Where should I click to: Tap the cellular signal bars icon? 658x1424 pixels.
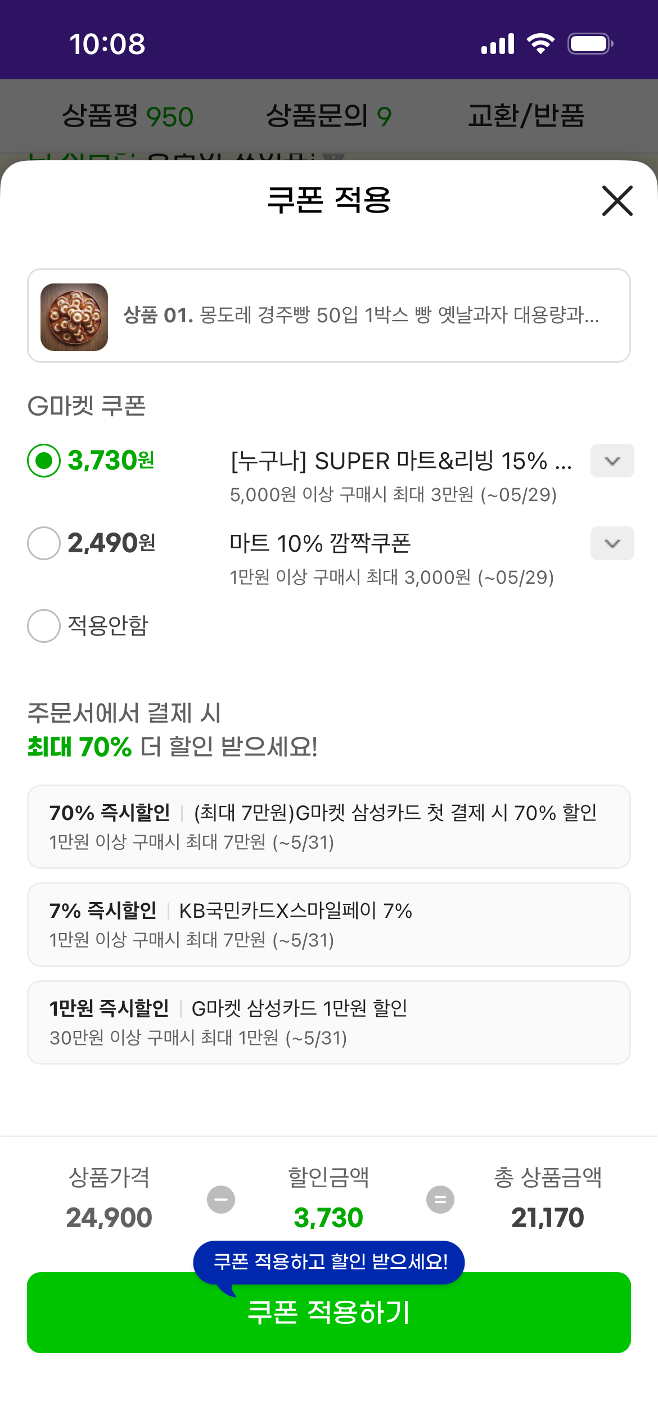point(498,44)
